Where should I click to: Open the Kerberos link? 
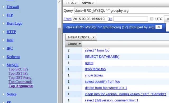[x=13, y=57]
